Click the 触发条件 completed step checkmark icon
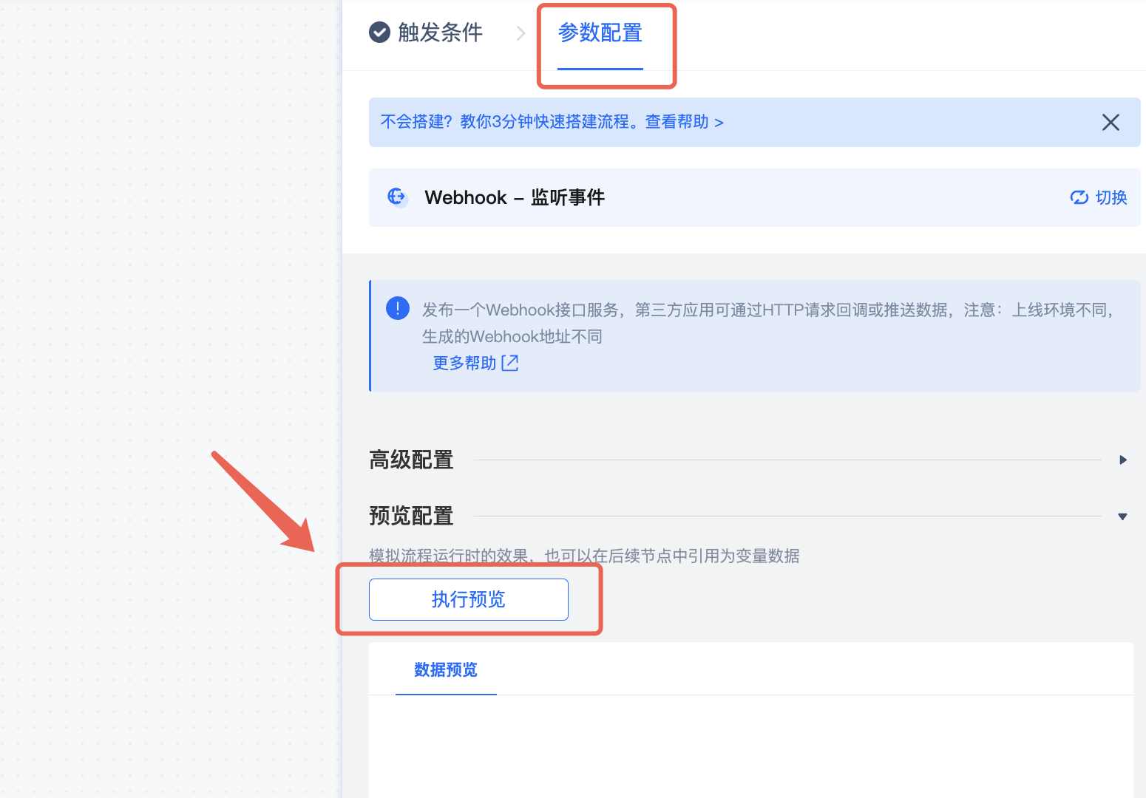The height and width of the screenshot is (798, 1146). click(x=379, y=33)
